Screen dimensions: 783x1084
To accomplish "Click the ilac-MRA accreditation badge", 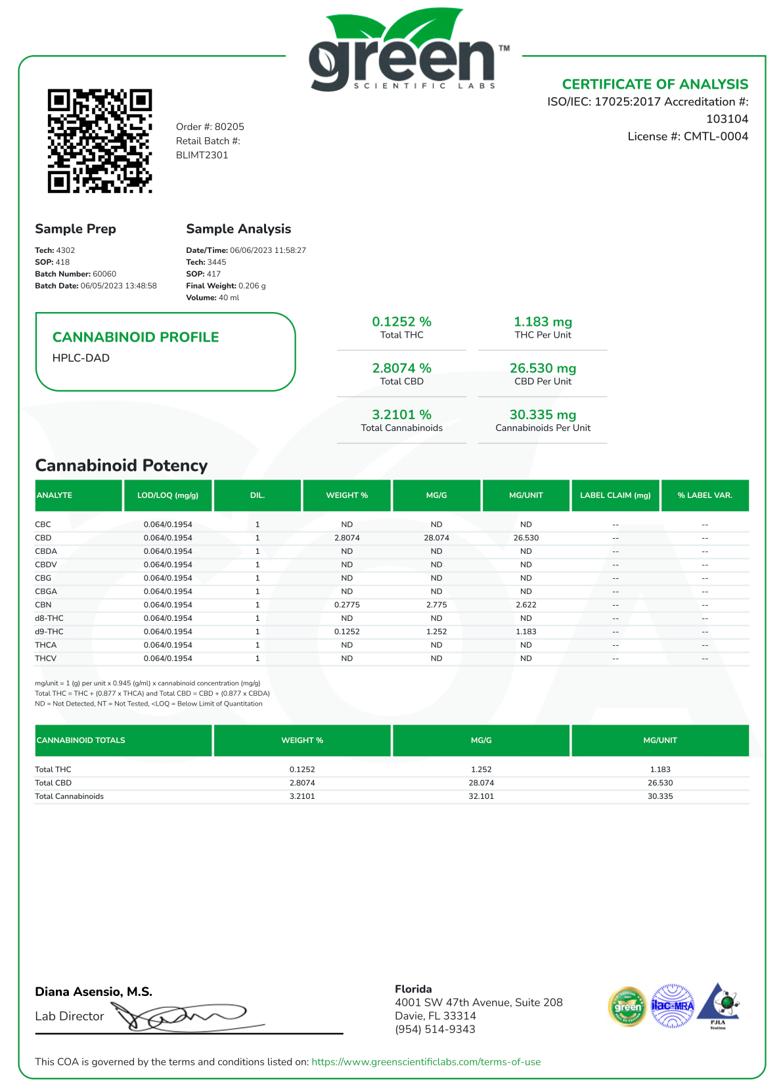I will [672, 1006].
